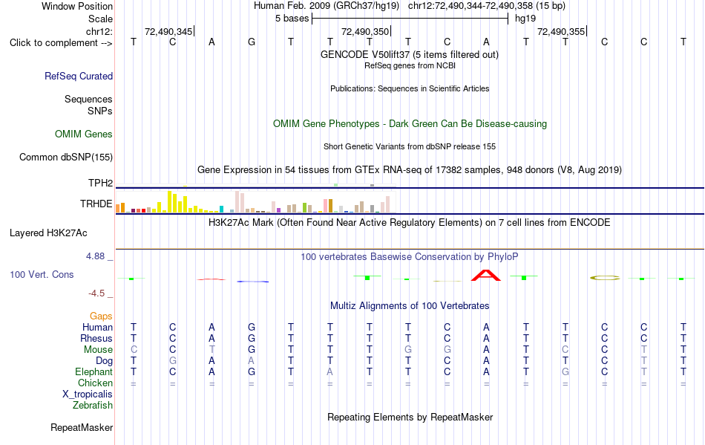Screen dimensions: 705x445
Task: Click the Chicken alignment row label
Action: coord(95,383)
